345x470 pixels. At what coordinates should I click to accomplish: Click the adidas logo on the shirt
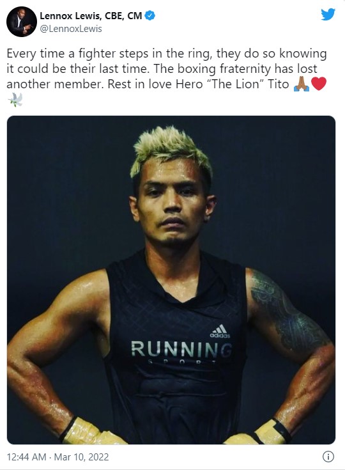220,331
